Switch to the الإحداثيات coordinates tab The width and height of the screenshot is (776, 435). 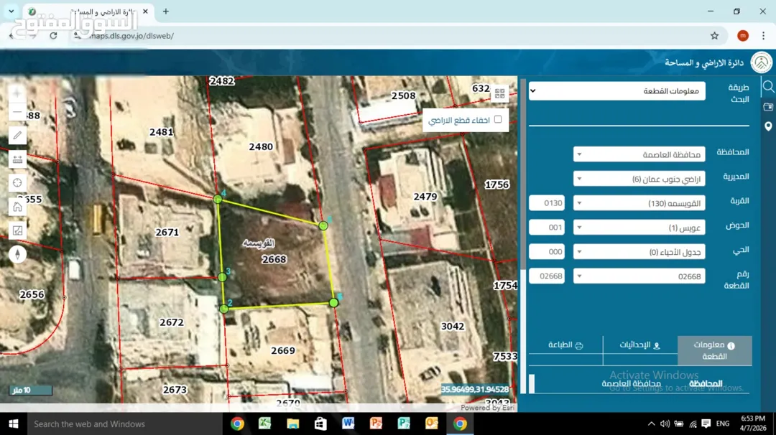640,345
